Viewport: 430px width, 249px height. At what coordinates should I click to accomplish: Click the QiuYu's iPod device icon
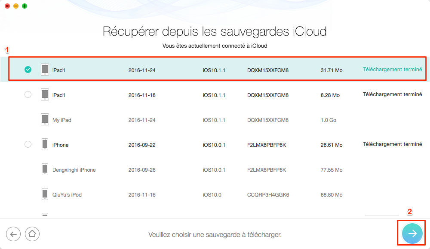click(45, 194)
